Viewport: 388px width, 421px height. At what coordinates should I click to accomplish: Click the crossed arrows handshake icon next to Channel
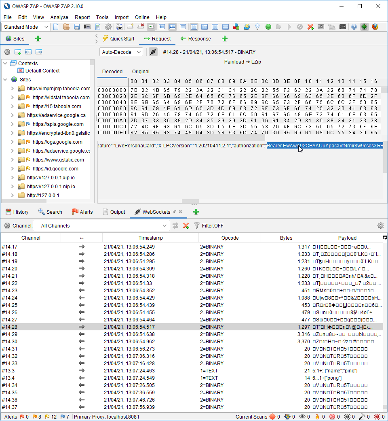(x=175, y=226)
